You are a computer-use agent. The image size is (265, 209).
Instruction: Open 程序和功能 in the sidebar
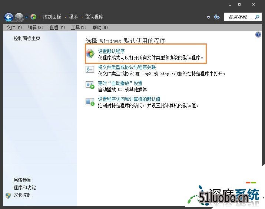tap(24, 187)
